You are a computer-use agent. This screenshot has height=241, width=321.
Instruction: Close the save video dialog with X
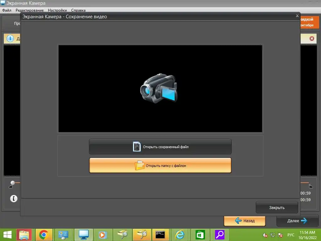297,16
